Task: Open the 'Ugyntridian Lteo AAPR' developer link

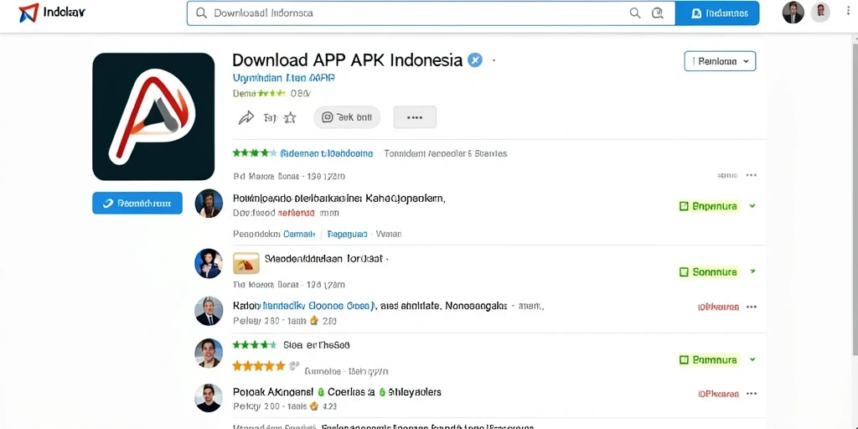Action: tap(283, 78)
